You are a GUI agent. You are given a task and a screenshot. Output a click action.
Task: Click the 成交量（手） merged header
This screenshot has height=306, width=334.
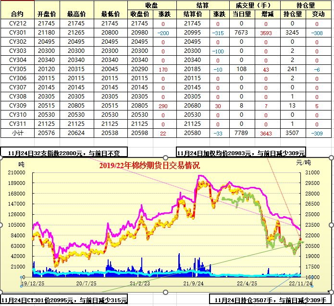pos(254,5)
